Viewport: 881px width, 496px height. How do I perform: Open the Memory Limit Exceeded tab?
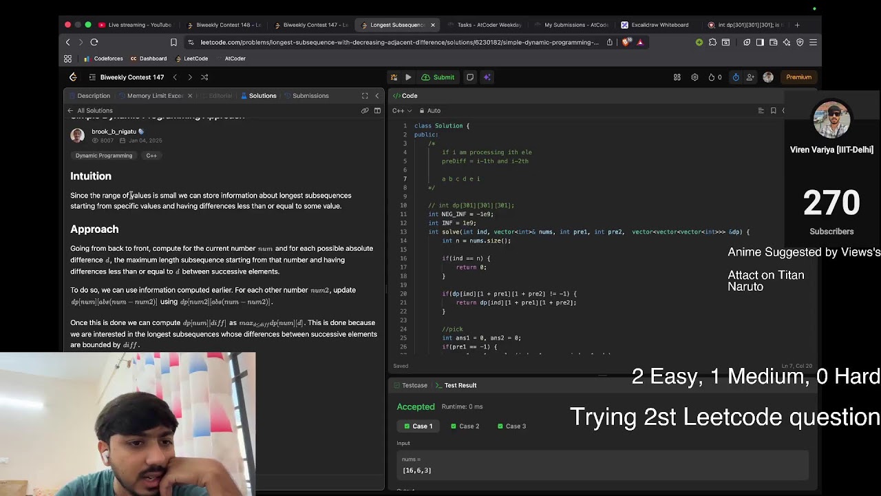151,96
